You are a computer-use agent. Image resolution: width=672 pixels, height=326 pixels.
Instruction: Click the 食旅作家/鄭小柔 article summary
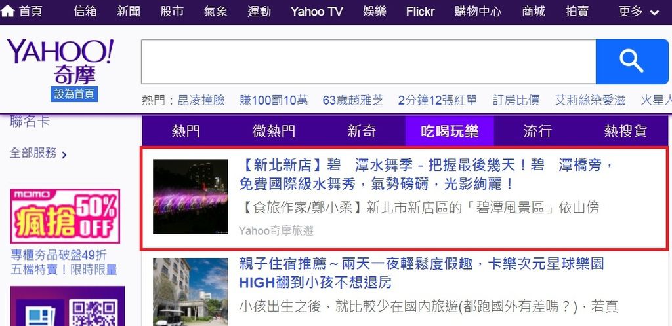419,208
